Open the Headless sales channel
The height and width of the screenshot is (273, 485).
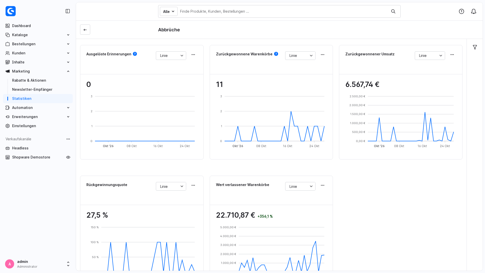pyautogui.click(x=38, y=148)
